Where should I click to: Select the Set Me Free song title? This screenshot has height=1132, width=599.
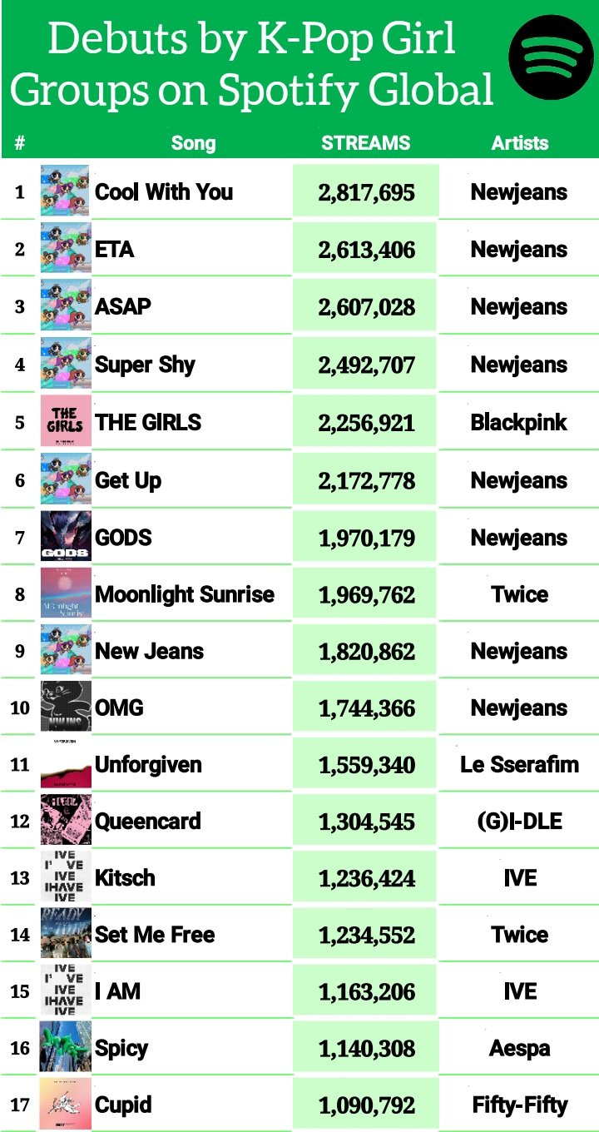[155, 935]
